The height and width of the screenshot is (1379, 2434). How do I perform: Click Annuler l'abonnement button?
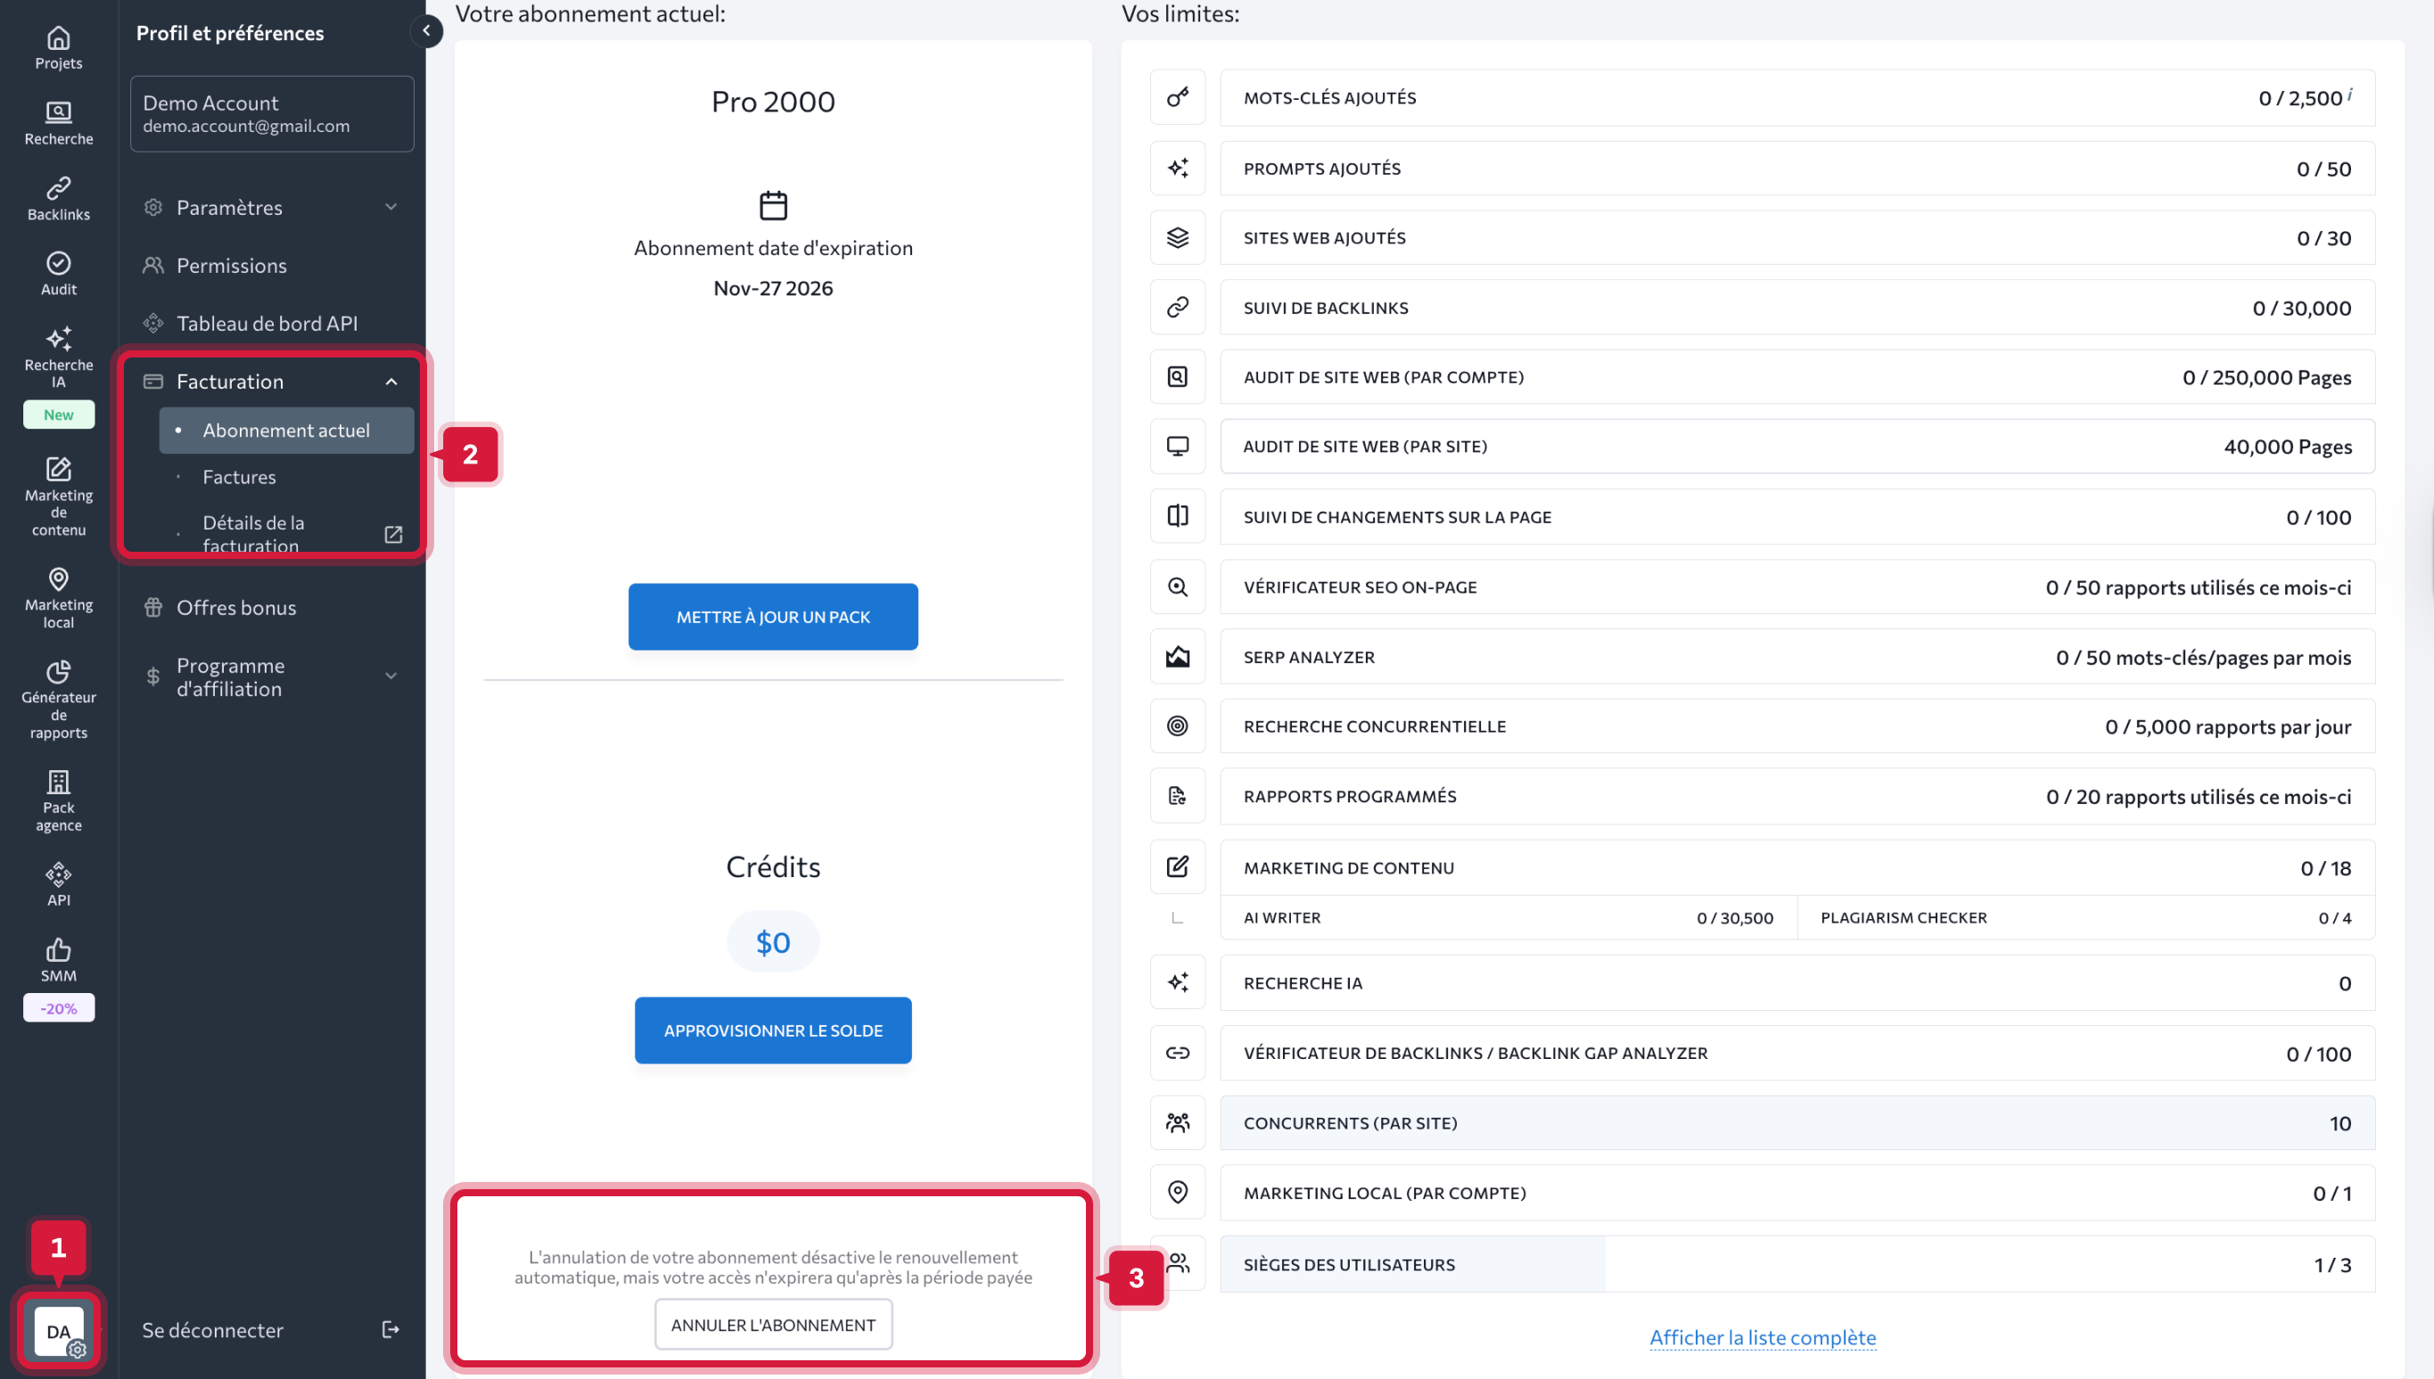pyautogui.click(x=773, y=1324)
